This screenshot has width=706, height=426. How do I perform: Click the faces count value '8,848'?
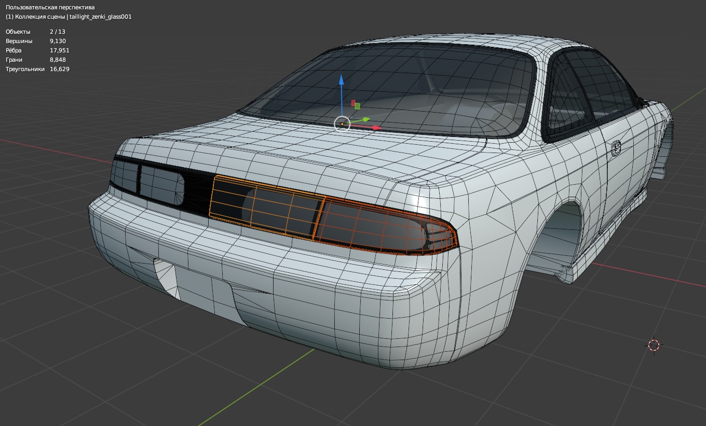click(x=58, y=60)
